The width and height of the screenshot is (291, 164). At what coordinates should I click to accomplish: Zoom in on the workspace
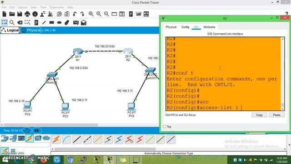(91, 14)
